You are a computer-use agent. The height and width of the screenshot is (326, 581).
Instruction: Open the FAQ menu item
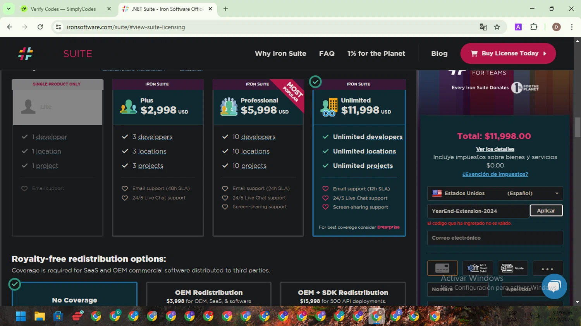(x=327, y=53)
